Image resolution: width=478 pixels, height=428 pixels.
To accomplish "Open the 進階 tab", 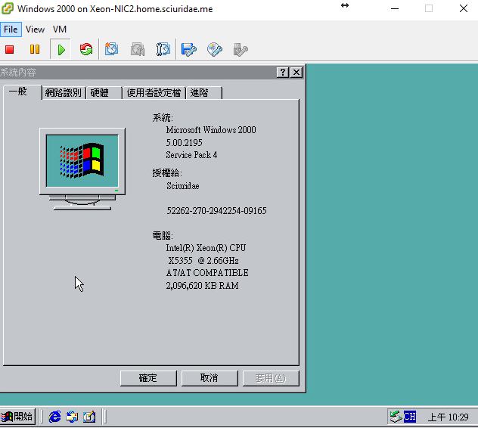I will (x=203, y=93).
